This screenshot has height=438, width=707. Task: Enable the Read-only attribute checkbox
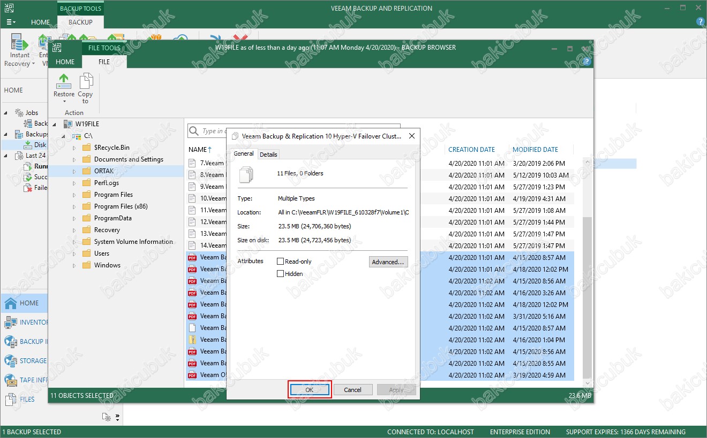[x=280, y=262]
